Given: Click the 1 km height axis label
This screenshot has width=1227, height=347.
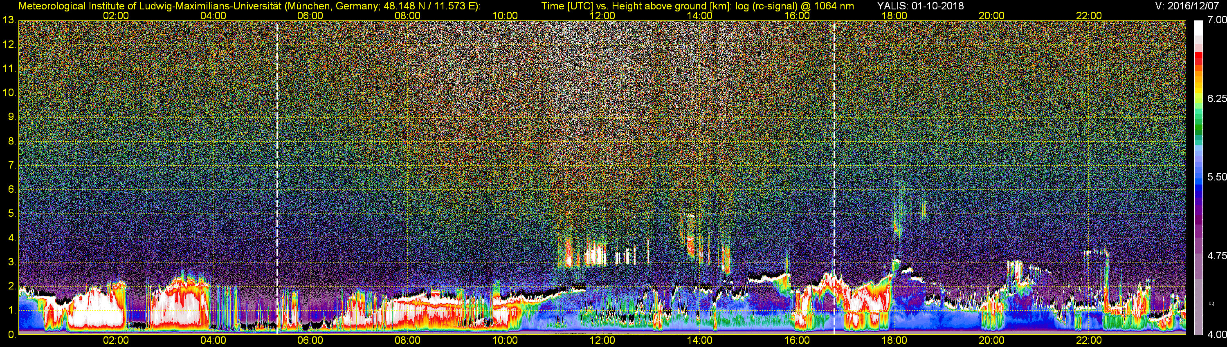Looking at the screenshot, I should 12,311.
